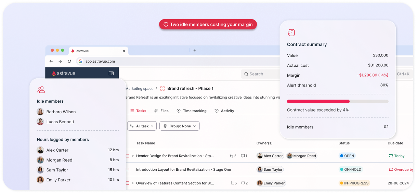The image size is (416, 193).
Task: Click the idle members person icon
Action: [x=41, y=90]
